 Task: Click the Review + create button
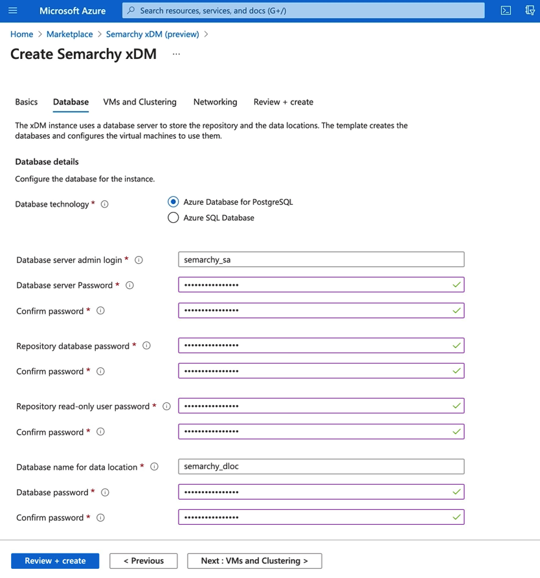55,561
